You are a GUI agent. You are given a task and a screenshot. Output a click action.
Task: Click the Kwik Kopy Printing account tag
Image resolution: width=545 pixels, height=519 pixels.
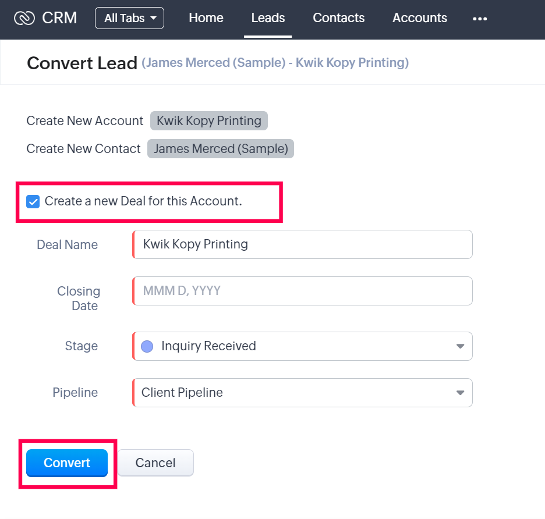point(209,120)
